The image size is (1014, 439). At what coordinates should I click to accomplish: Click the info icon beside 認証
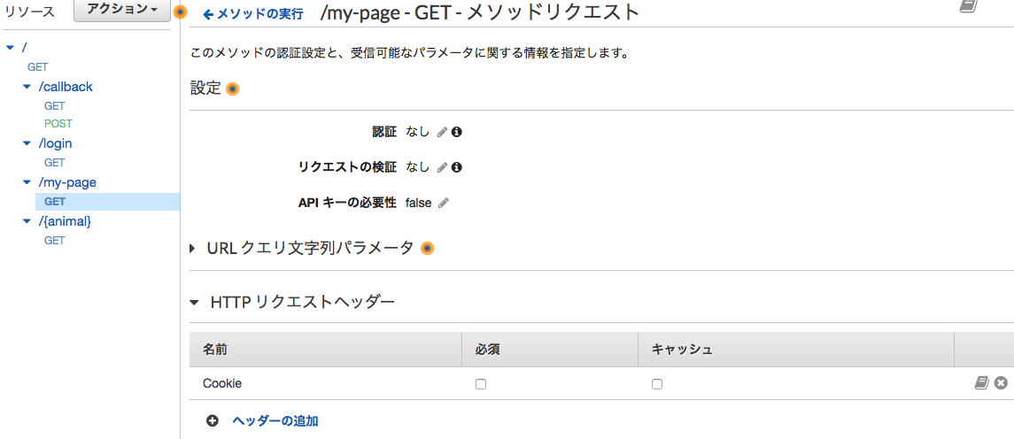(457, 132)
